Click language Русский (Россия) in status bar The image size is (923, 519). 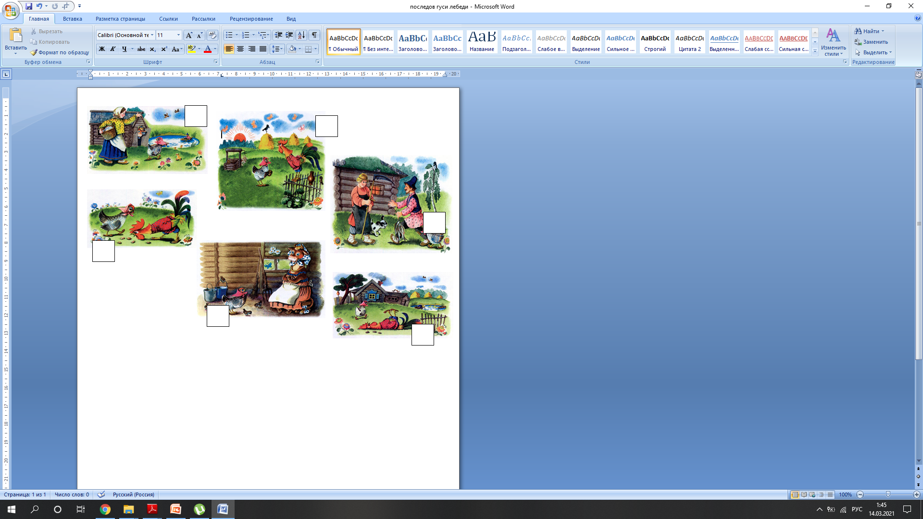pos(134,494)
